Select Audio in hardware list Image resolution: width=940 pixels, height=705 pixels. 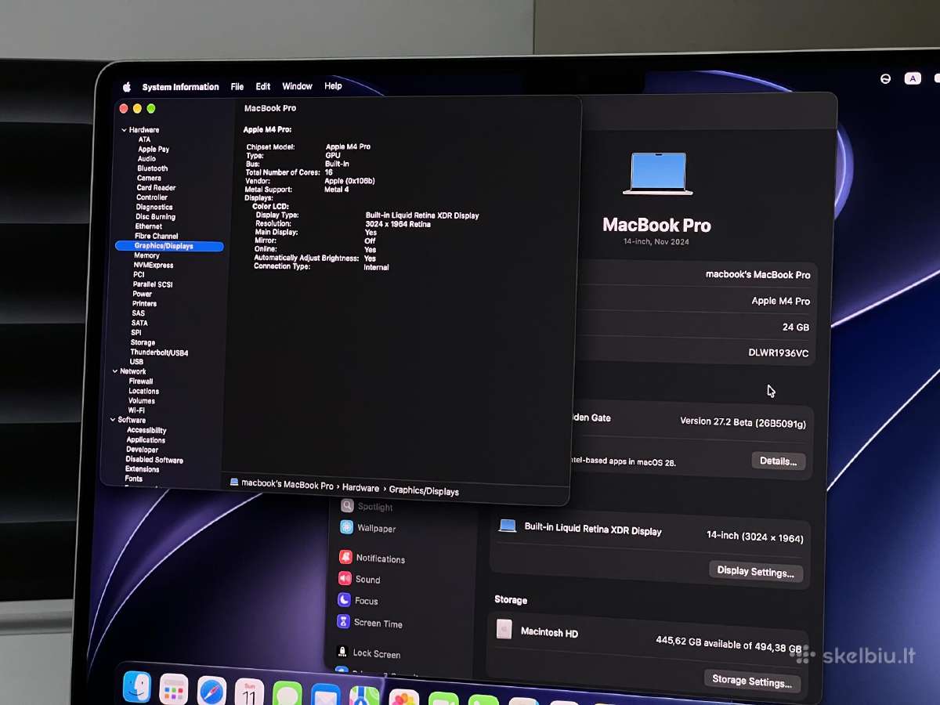pyautogui.click(x=146, y=158)
